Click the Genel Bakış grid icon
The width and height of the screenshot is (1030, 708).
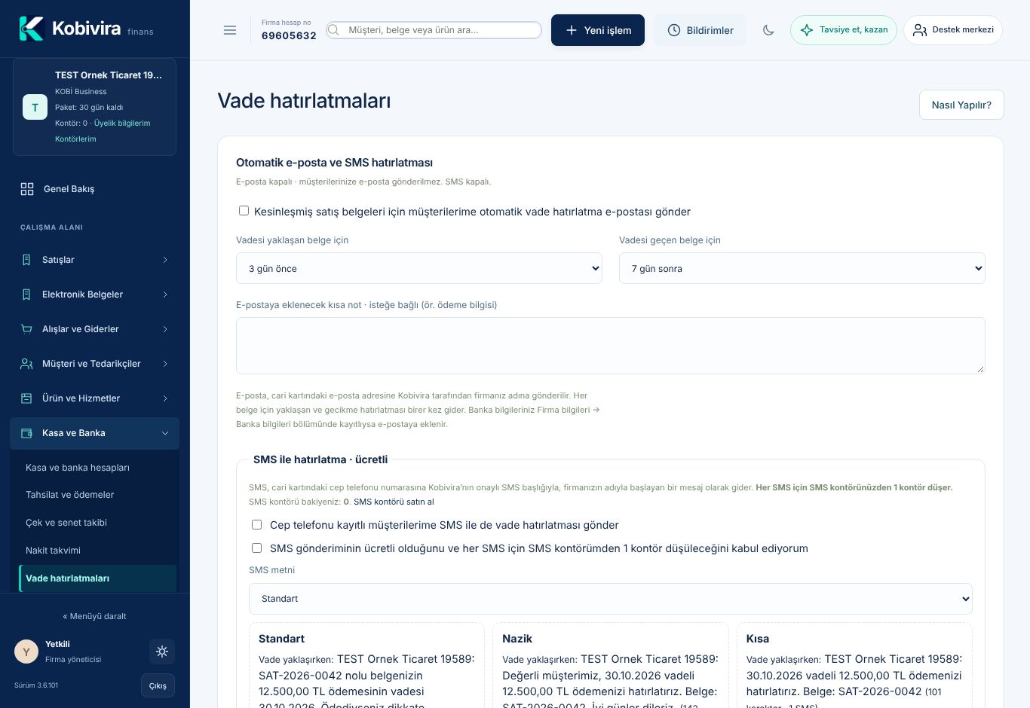point(27,189)
